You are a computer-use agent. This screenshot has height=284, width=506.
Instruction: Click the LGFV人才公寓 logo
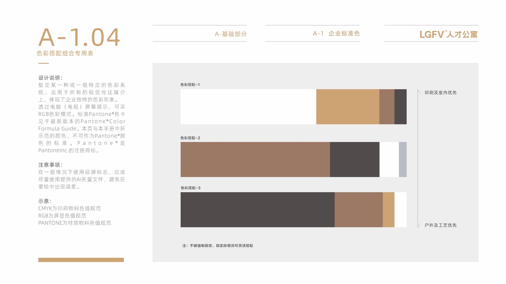point(449,34)
